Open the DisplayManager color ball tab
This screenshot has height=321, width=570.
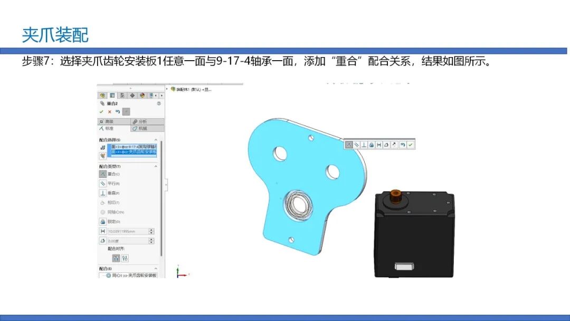(142, 95)
